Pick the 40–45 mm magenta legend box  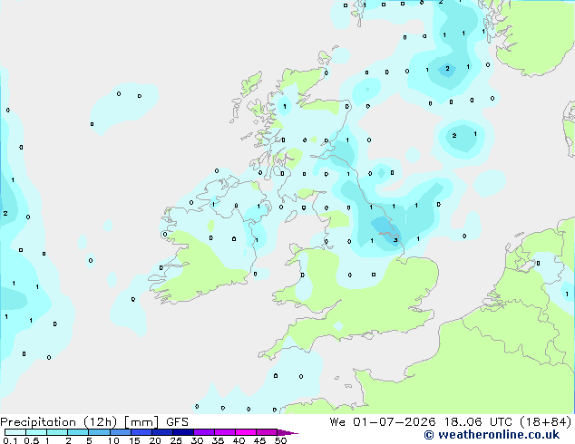click(x=246, y=432)
